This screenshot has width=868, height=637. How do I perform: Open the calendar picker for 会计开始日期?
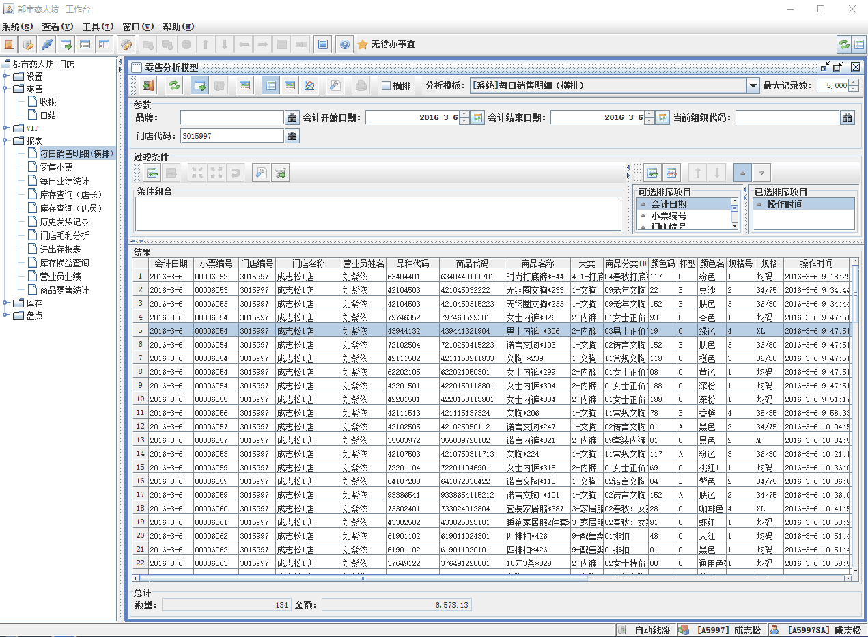coord(477,117)
